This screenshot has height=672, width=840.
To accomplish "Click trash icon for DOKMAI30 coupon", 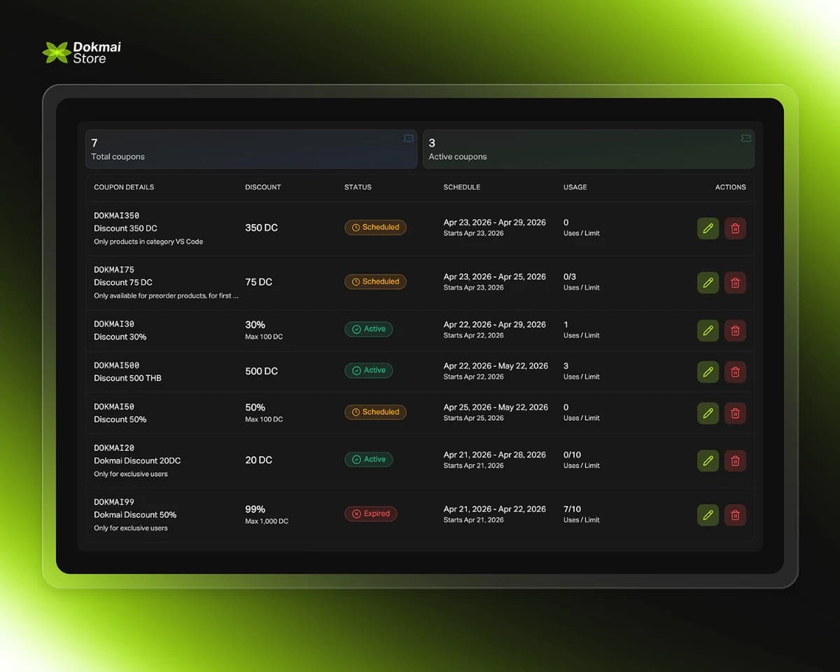I will 735,330.
